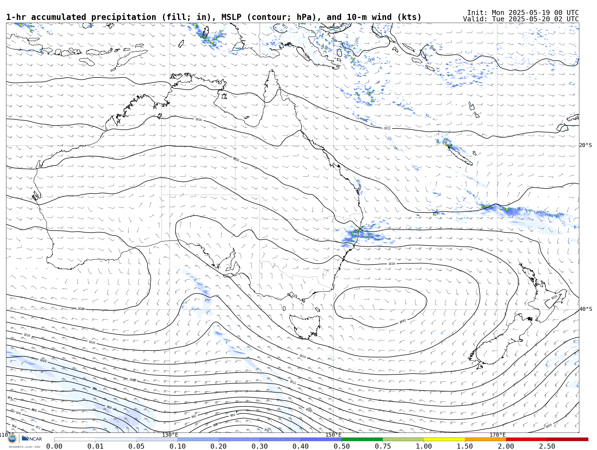The width and height of the screenshot is (597, 450).
Task: Select the red 2.00–2.50 colorbar segment
Action: tap(527, 439)
